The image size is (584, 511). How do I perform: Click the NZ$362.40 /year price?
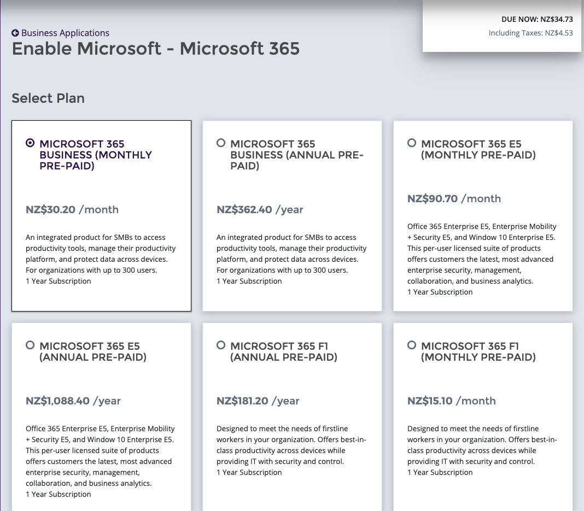click(260, 210)
